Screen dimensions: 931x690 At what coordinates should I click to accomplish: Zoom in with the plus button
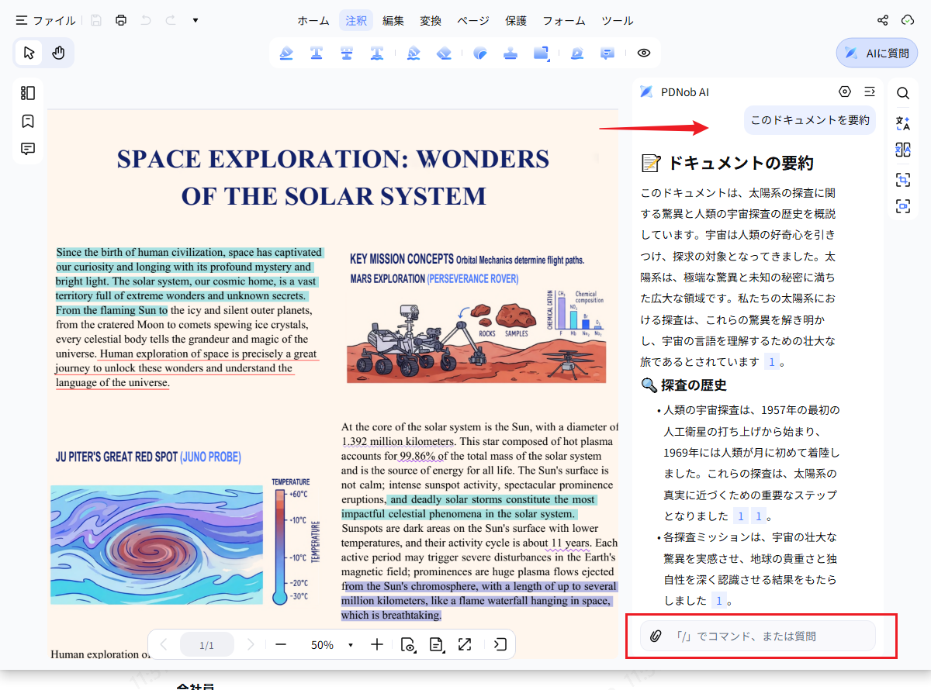(x=377, y=644)
